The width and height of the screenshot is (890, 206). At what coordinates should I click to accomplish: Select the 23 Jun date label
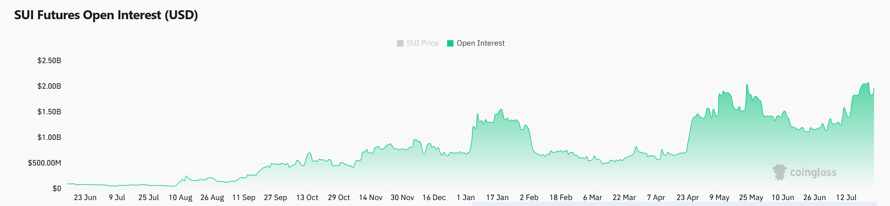[85, 197]
